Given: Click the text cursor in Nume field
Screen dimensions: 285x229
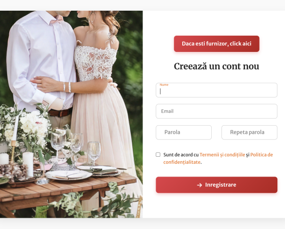Looking at the screenshot, I should click(x=160, y=92).
